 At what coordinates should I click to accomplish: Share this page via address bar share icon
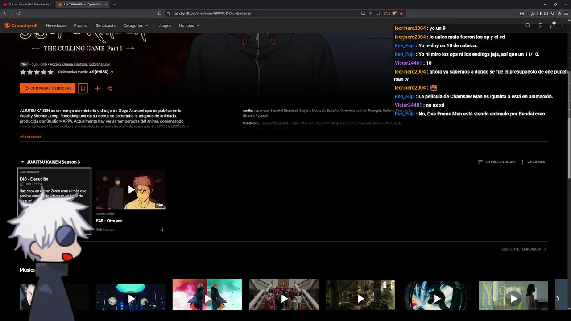(386, 13)
